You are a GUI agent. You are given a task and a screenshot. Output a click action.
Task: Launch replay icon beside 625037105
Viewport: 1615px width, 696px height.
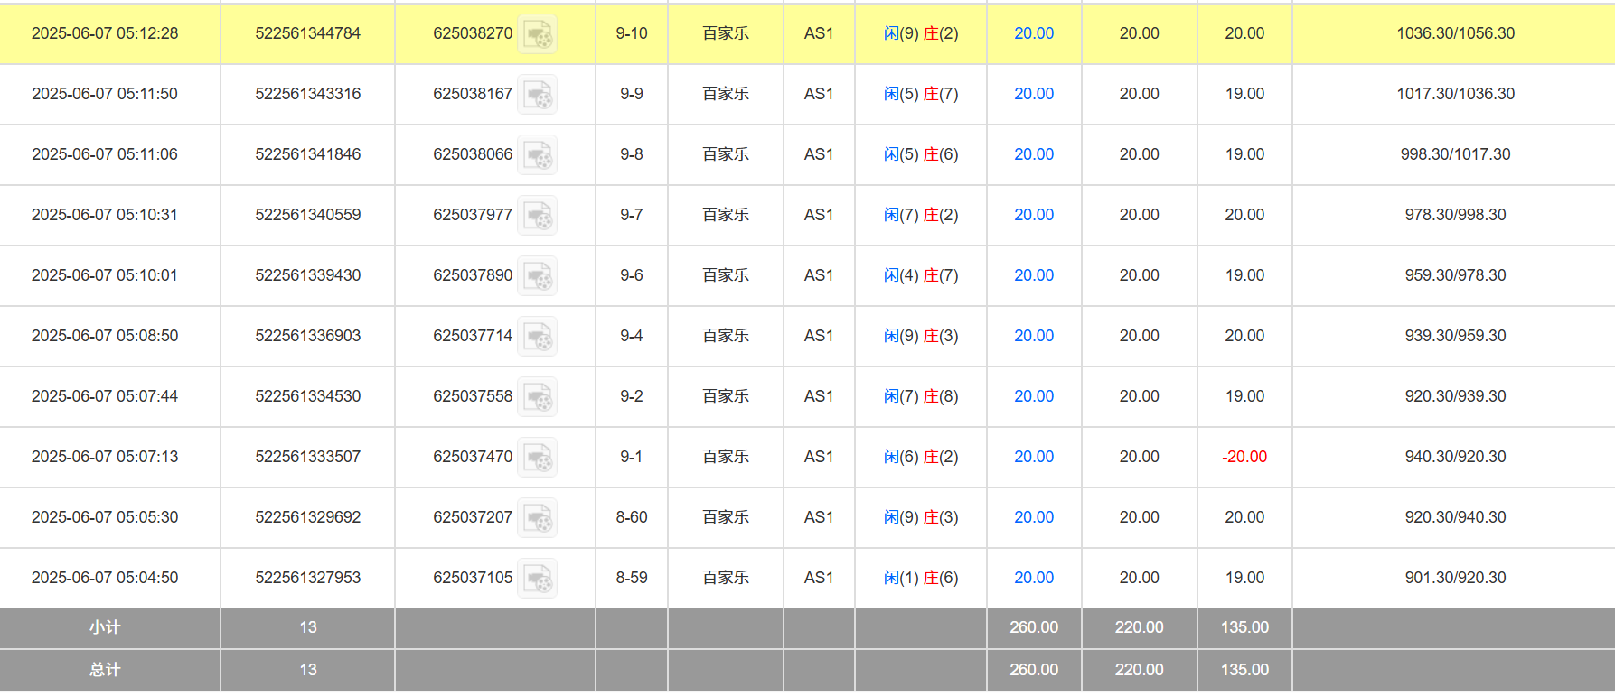click(x=537, y=579)
